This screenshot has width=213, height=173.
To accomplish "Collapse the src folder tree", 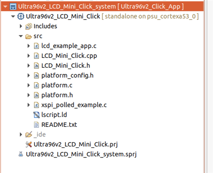I will coord(21,36).
